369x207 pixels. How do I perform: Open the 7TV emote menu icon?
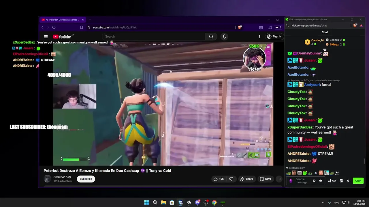coord(314,181)
